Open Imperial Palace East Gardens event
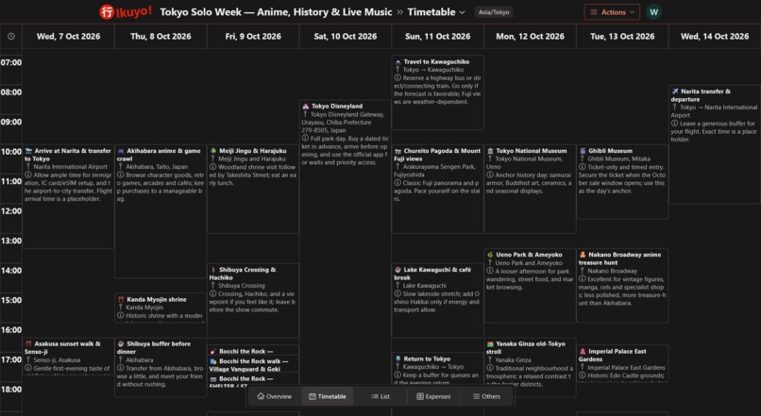This screenshot has height=416, width=761. tap(622, 363)
